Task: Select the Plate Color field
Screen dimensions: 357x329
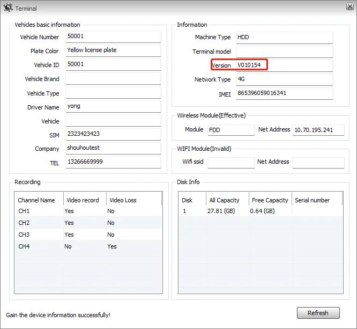Action: tap(113, 50)
